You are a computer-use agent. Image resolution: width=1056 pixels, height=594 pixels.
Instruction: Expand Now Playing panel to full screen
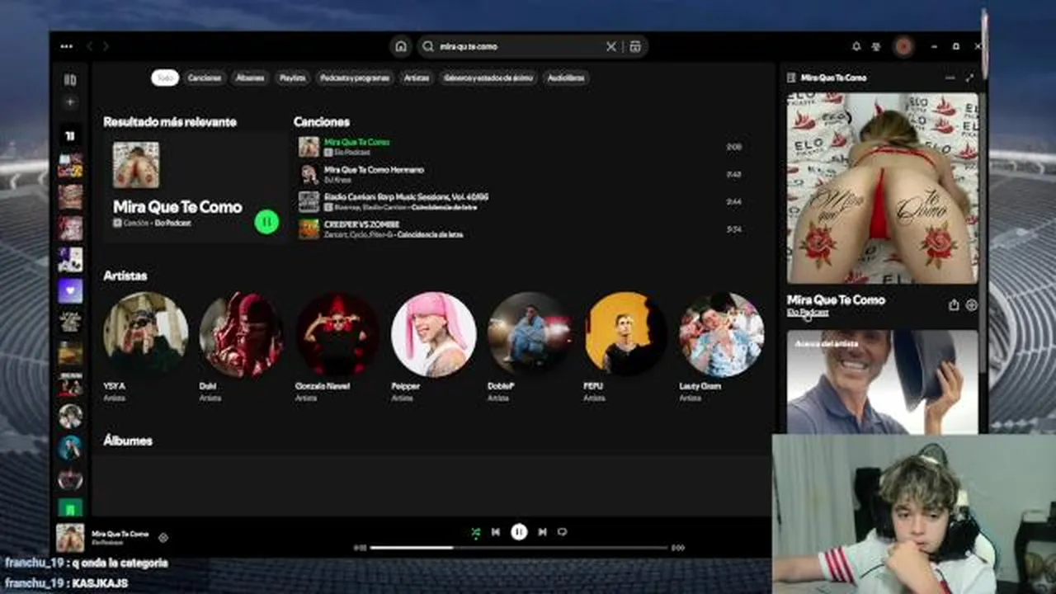[x=969, y=78]
